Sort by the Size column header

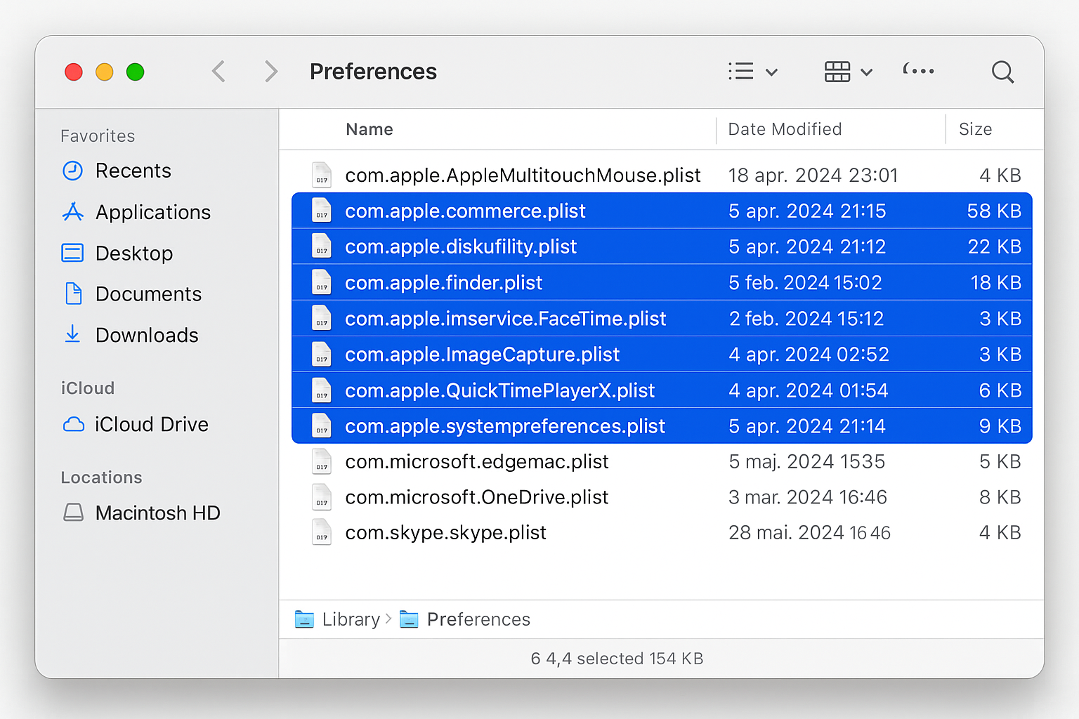(x=975, y=129)
